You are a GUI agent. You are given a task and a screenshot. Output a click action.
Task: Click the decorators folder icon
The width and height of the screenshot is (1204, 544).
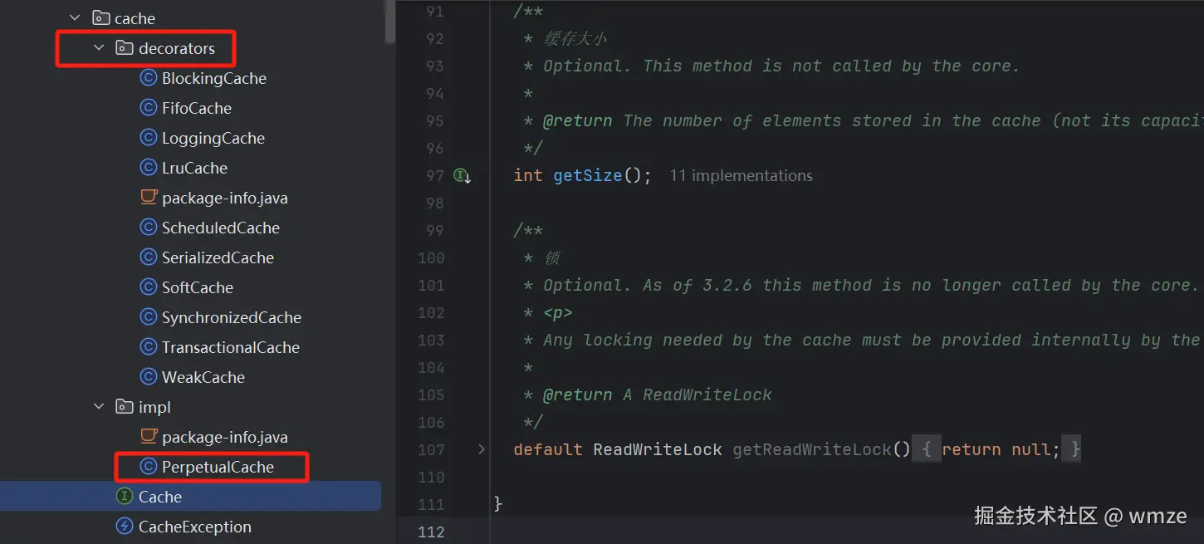[x=125, y=48]
